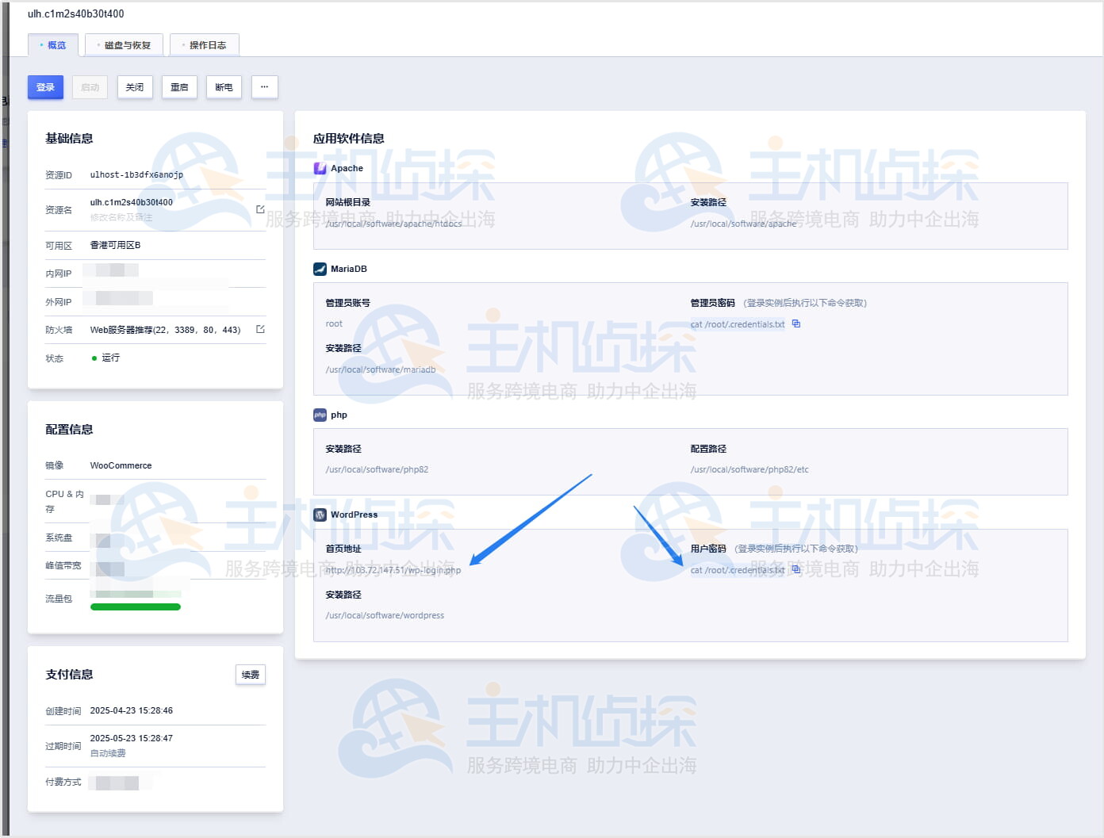
Task: Click the Apache htdocs website root path
Action: click(393, 224)
